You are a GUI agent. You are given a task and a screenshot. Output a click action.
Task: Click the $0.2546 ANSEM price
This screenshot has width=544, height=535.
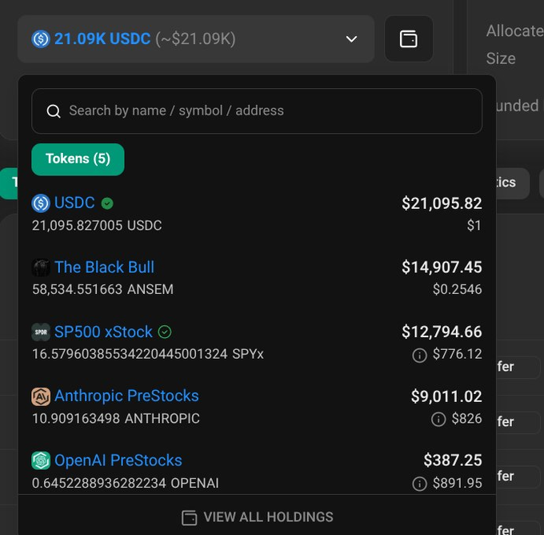point(457,289)
